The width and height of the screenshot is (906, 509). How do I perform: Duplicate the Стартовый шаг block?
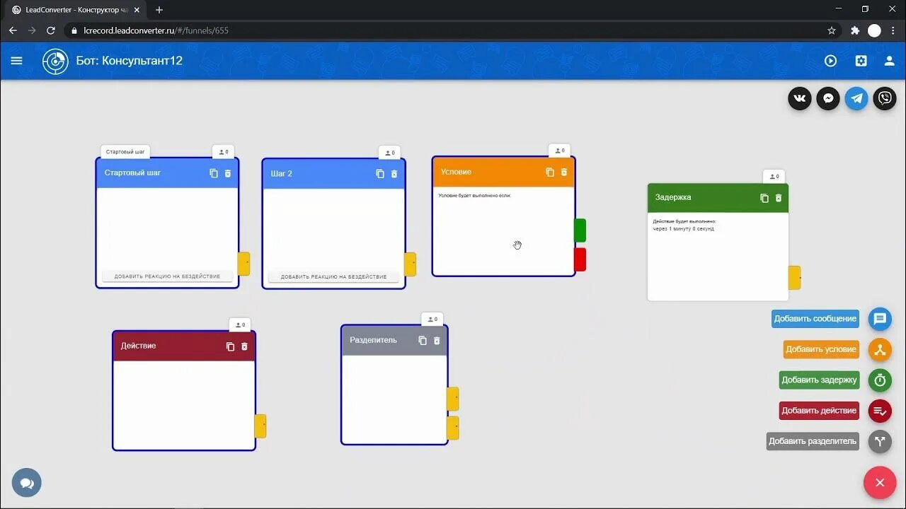(214, 173)
